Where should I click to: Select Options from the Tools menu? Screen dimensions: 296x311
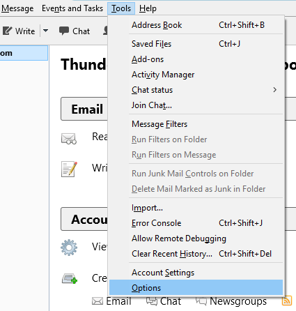[x=196, y=288]
